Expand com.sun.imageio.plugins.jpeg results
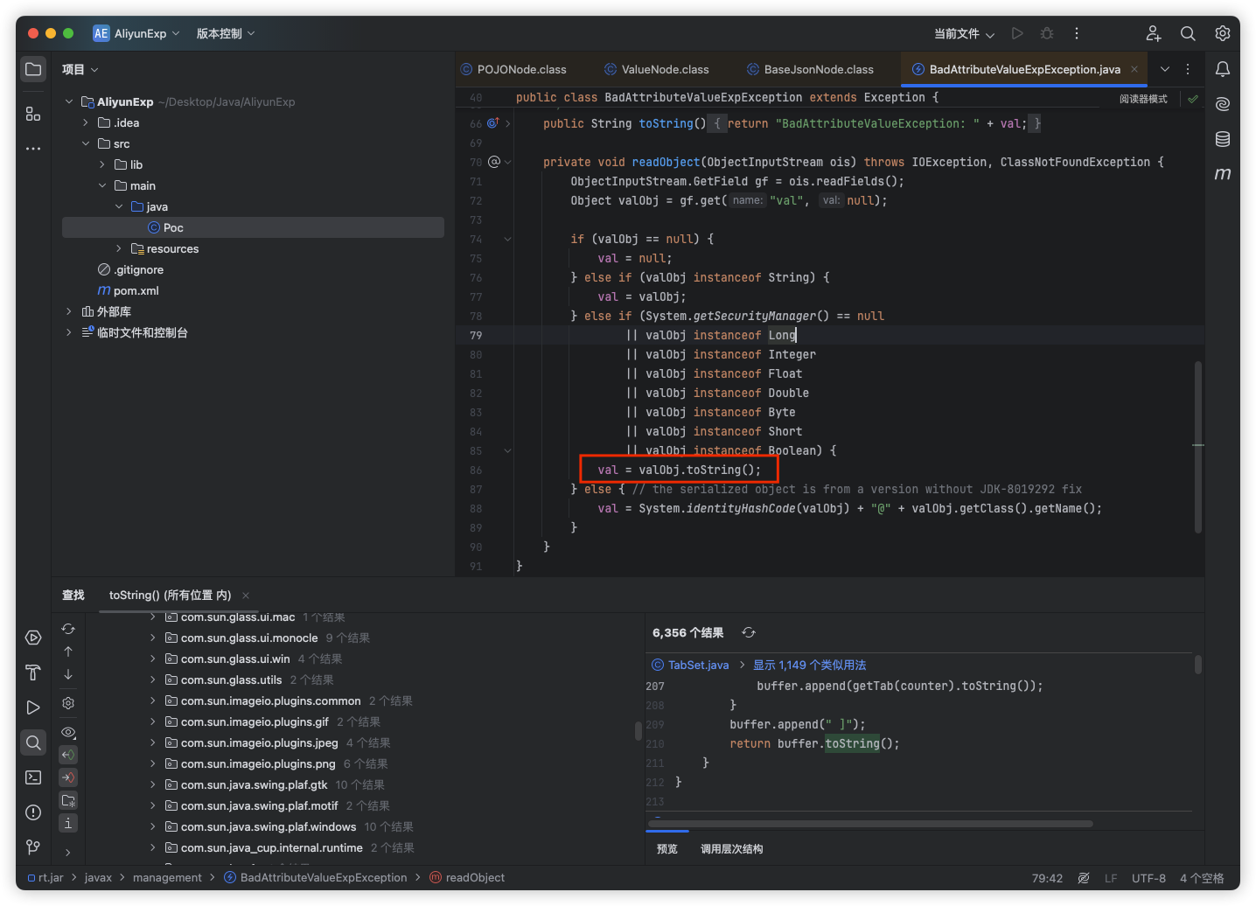This screenshot has height=906, width=1256. [x=153, y=742]
